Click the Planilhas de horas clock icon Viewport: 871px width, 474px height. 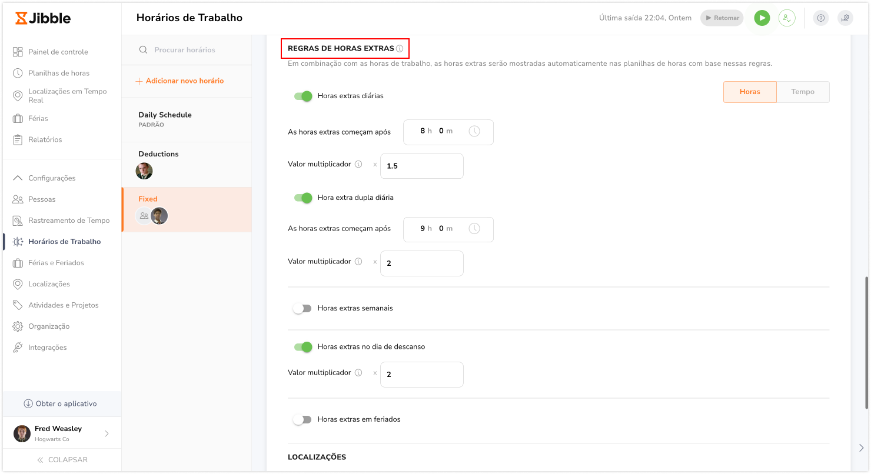click(x=18, y=73)
